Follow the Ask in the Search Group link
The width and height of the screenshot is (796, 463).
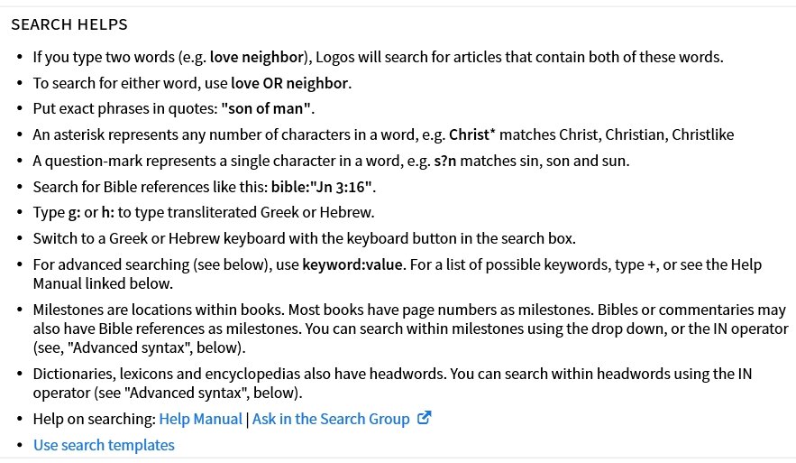tap(331, 419)
